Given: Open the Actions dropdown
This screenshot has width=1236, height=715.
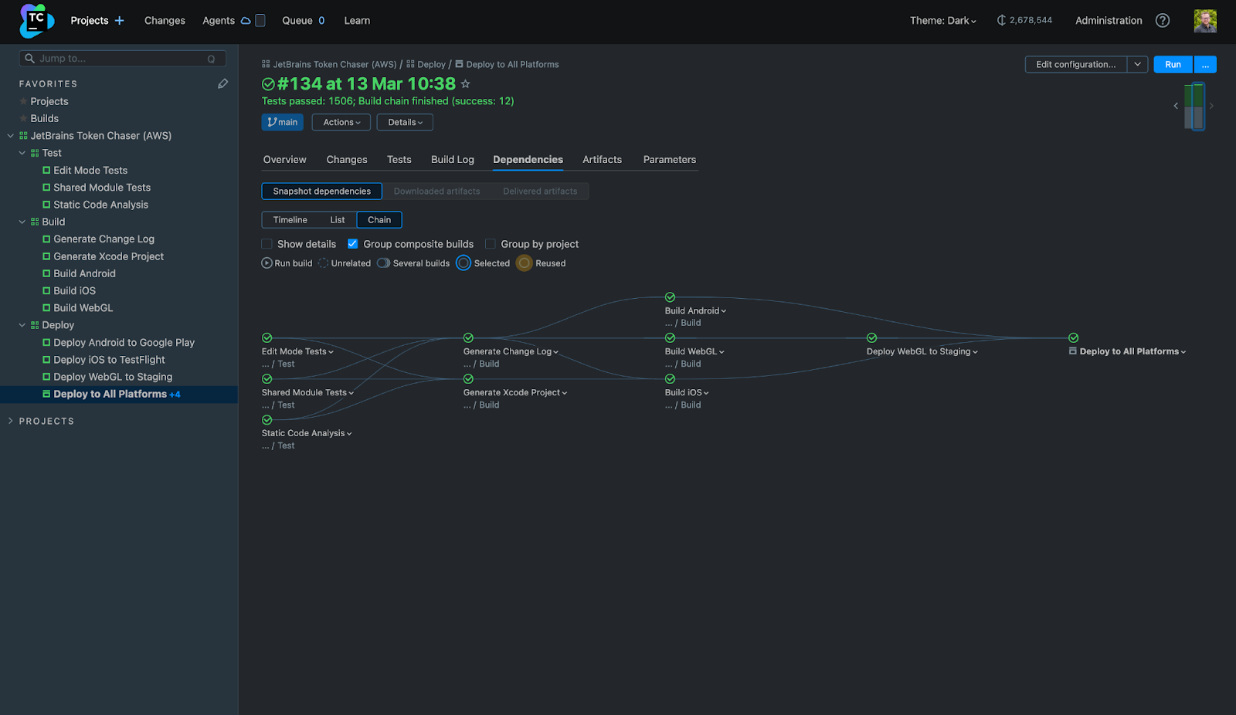Looking at the screenshot, I should coord(340,122).
